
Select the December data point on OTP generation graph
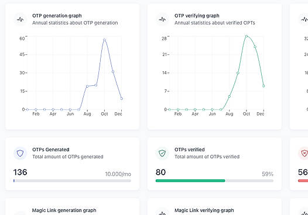(x=122, y=99)
